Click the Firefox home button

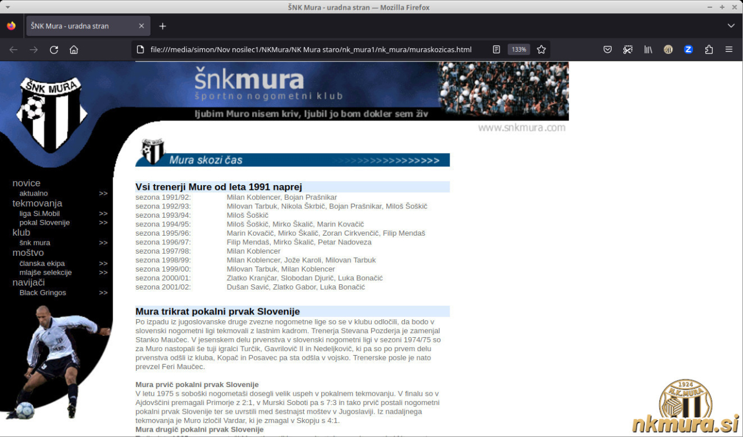[74, 50]
